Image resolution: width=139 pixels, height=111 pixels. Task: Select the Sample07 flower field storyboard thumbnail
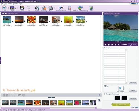click(81, 20)
